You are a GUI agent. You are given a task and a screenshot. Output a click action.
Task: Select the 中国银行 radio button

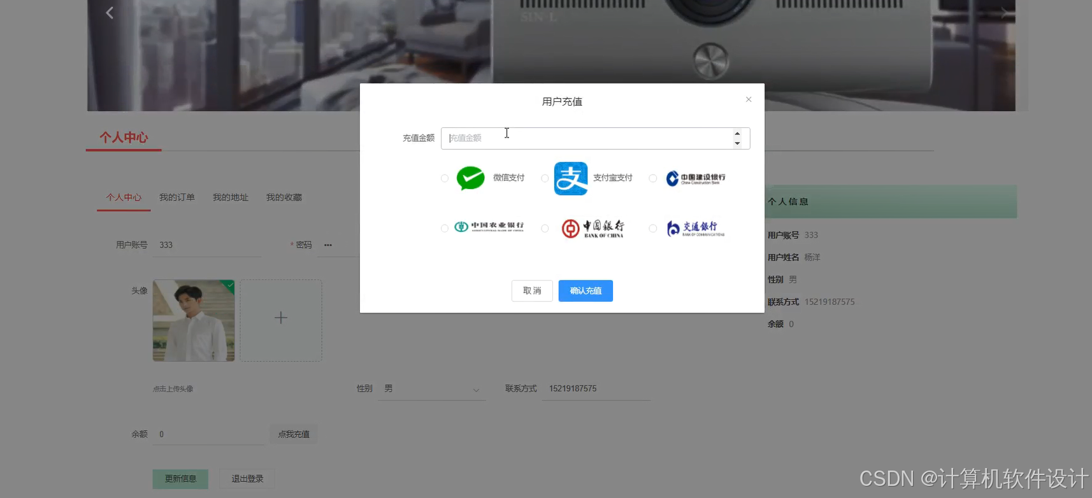pyautogui.click(x=545, y=228)
